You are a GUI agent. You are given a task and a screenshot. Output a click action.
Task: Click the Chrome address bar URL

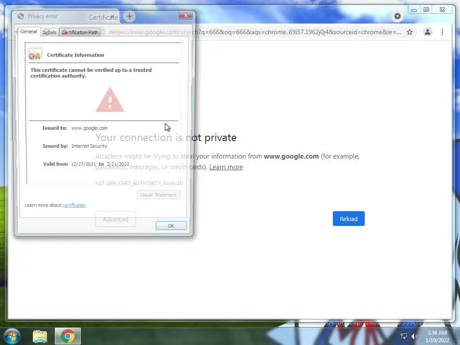click(255, 32)
